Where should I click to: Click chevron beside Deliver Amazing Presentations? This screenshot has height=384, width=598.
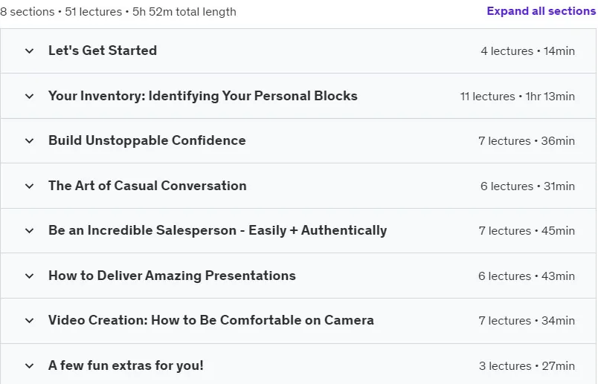(29, 276)
